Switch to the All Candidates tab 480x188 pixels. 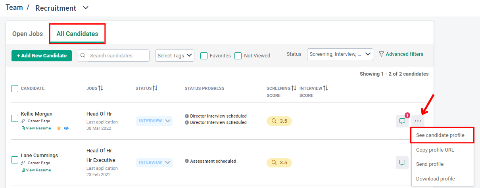[77, 34]
